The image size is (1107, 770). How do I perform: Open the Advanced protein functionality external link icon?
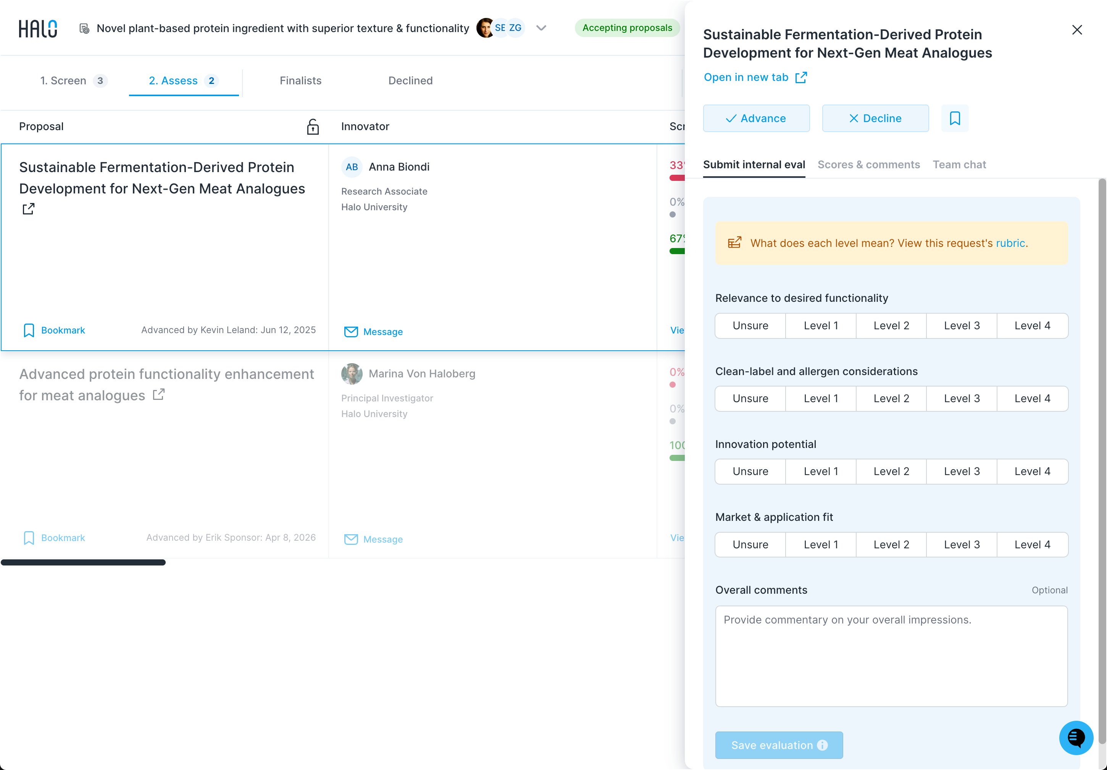[159, 395]
